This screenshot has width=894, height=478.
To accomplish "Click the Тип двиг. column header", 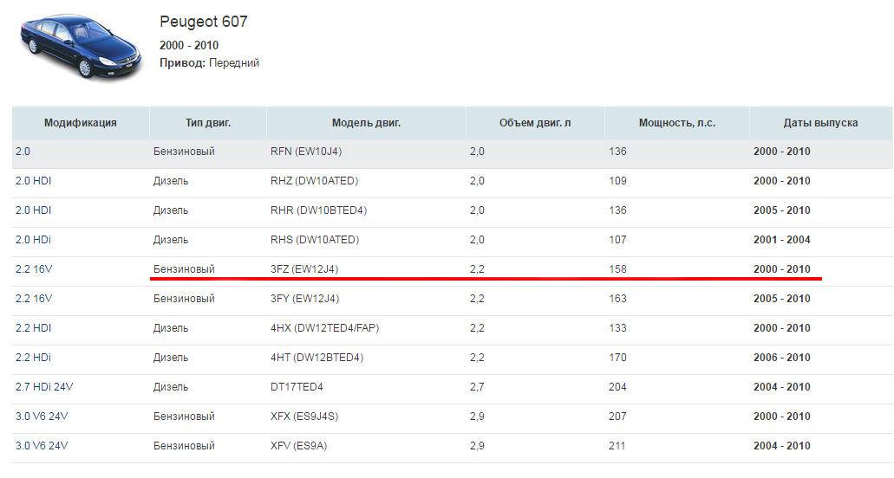I will (208, 123).
